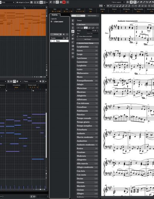Click the home icon beside Tracks
The width and height of the screenshot is (154, 199).
click(64, 38)
